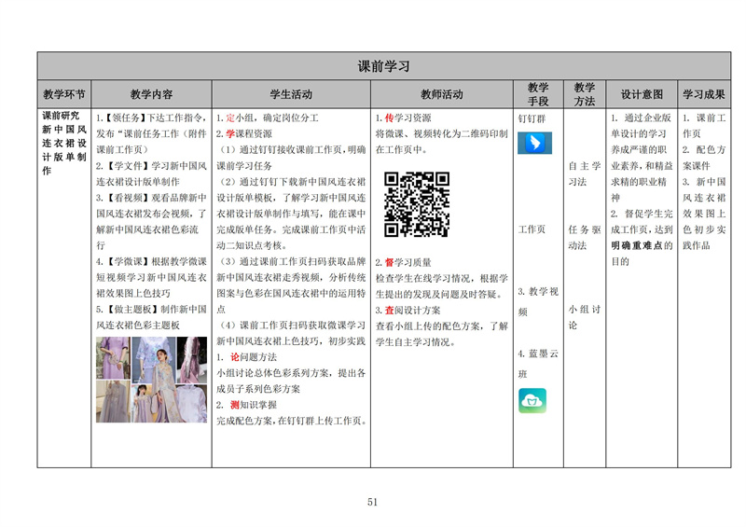This screenshot has height=527, width=746.
Task: Click the line starting 5.【做主题板】
Action: tap(151, 310)
